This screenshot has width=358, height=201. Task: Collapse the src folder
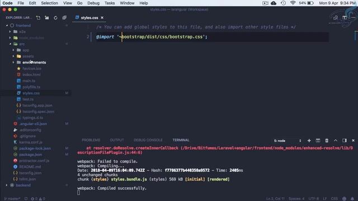[10, 44]
